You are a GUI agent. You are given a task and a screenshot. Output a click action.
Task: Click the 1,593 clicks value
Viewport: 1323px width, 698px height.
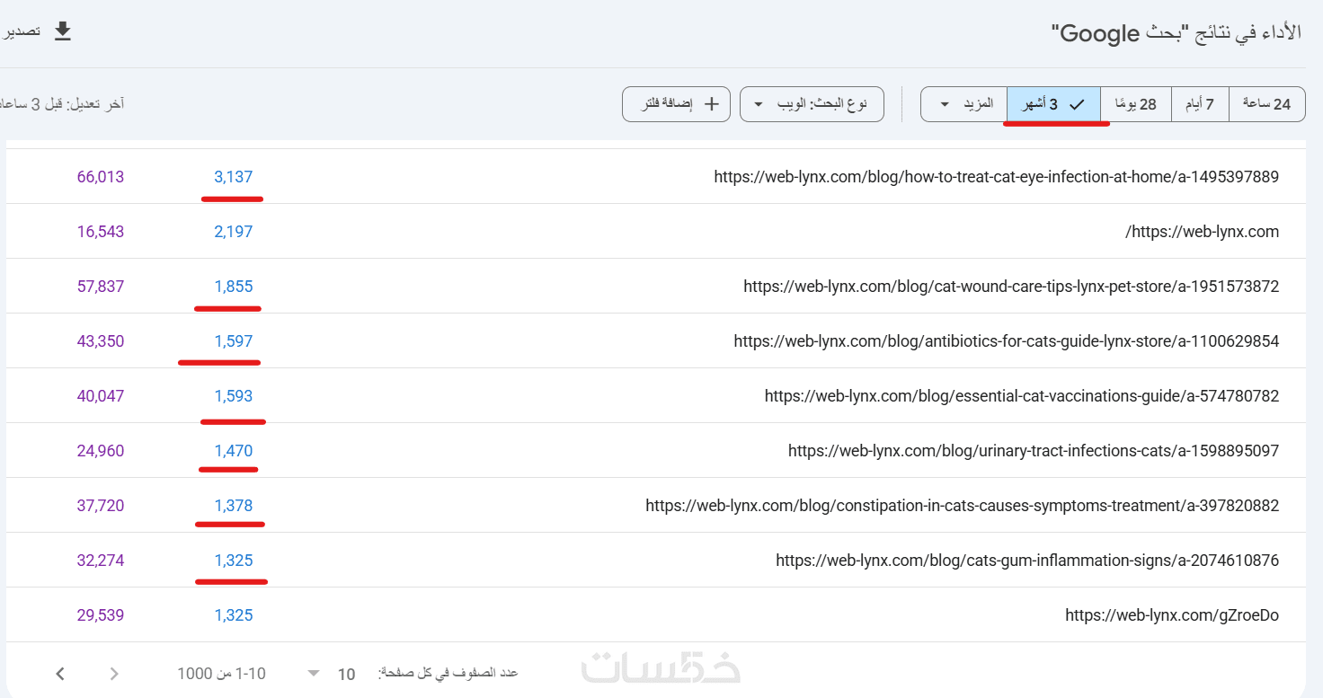(234, 396)
